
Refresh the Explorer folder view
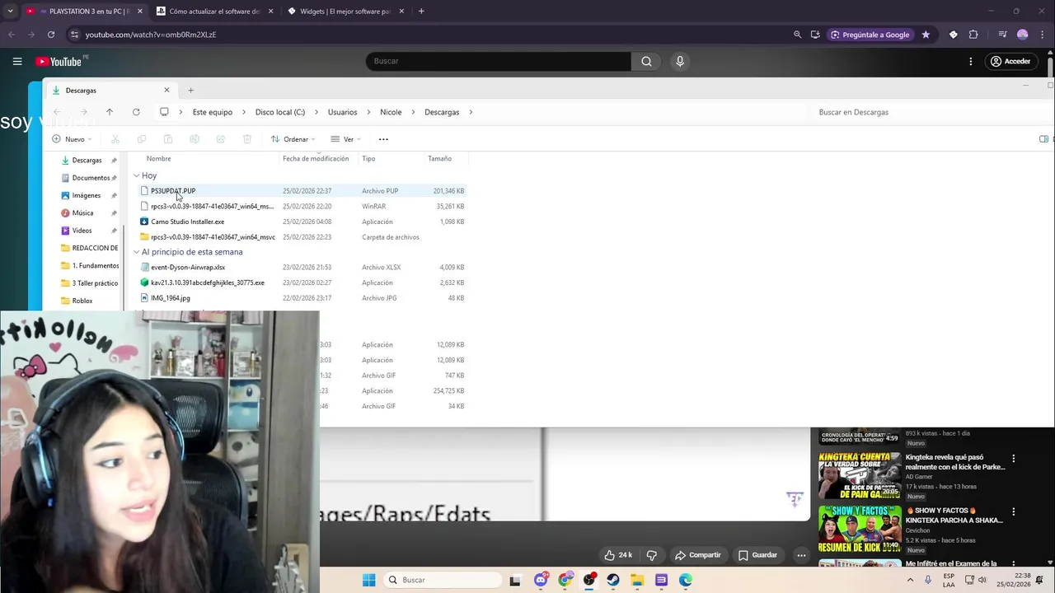136,112
